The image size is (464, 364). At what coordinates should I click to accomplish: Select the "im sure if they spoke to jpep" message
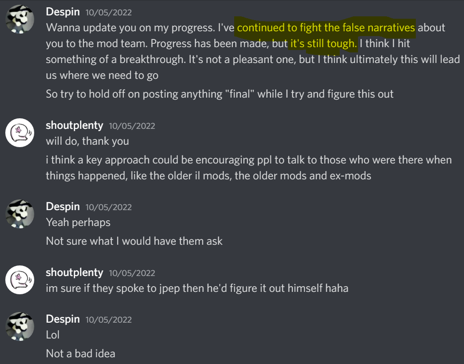197,289
